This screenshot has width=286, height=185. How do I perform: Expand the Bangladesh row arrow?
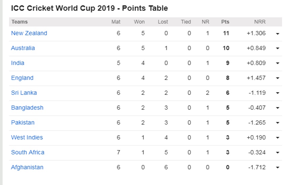(x=278, y=108)
